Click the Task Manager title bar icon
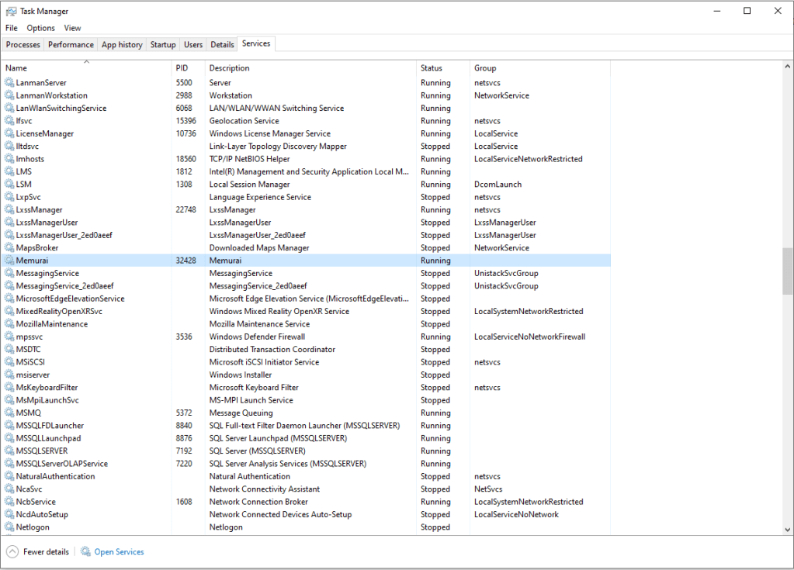The height and width of the screenshot is (570, 794). tap(11, 12)
